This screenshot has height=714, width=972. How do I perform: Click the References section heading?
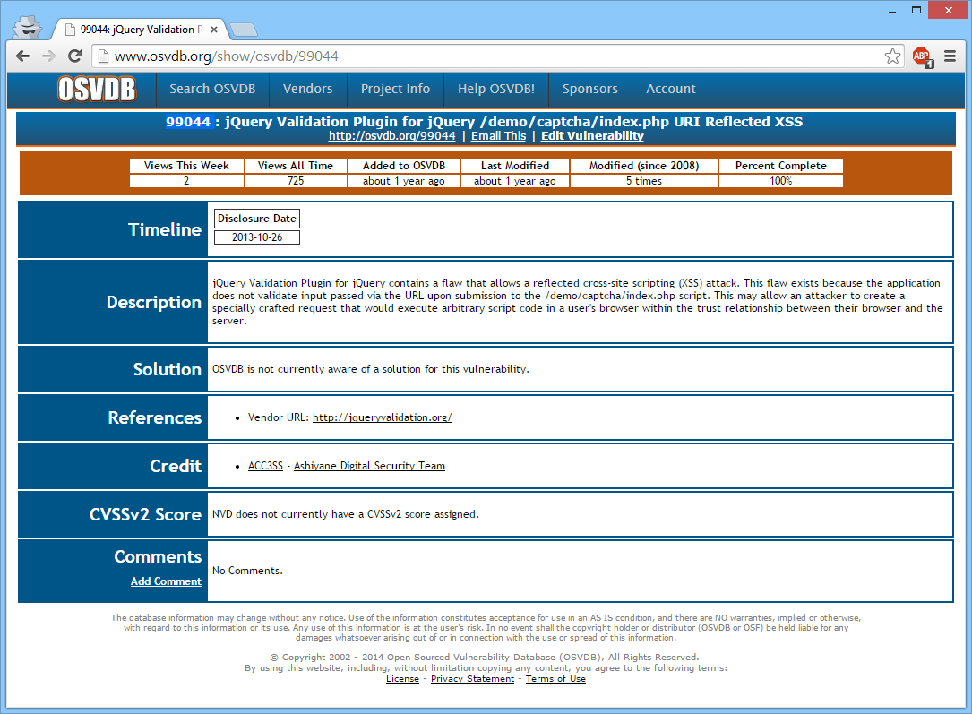pyautogui.click(x=155, y=417)
